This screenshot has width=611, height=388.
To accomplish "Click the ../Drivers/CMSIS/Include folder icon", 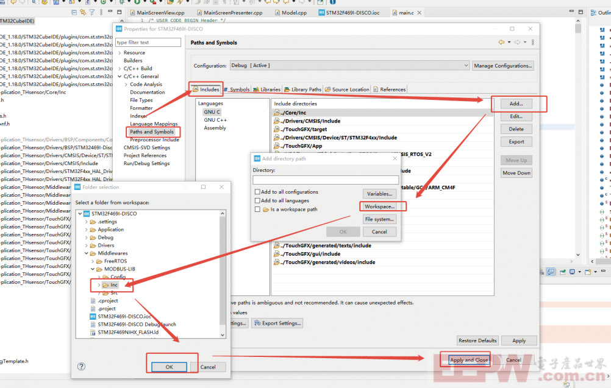I will [276, 121].
